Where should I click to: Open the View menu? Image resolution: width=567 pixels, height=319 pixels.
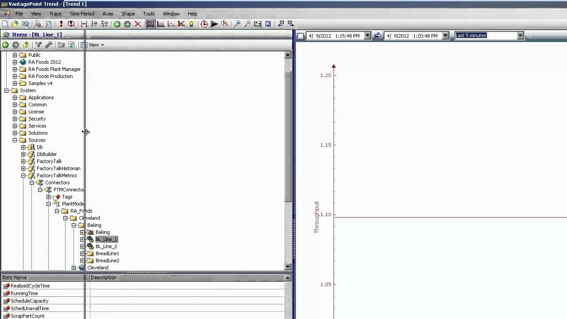(x=36, y=14)
